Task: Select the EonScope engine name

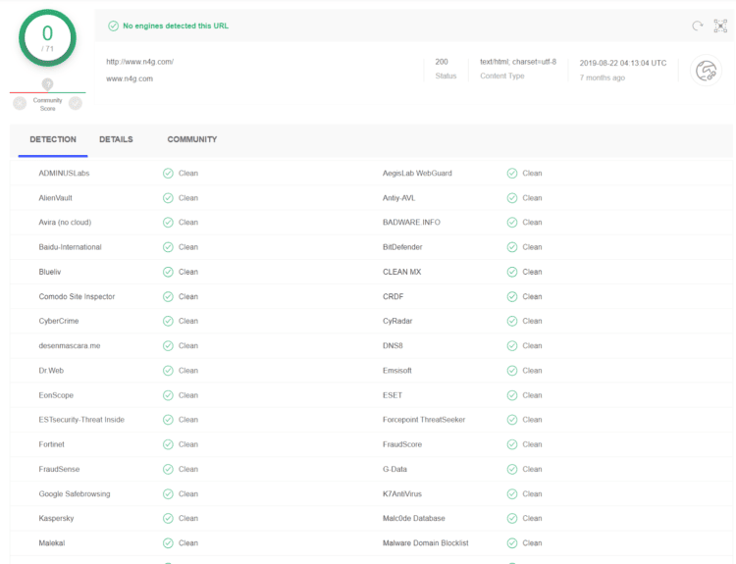Action: (56, 395)
